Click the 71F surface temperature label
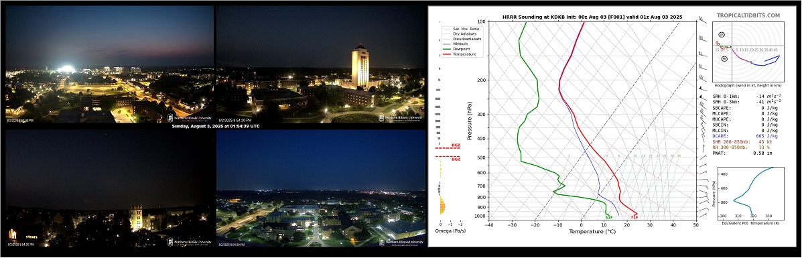 [x=634, y=217]
